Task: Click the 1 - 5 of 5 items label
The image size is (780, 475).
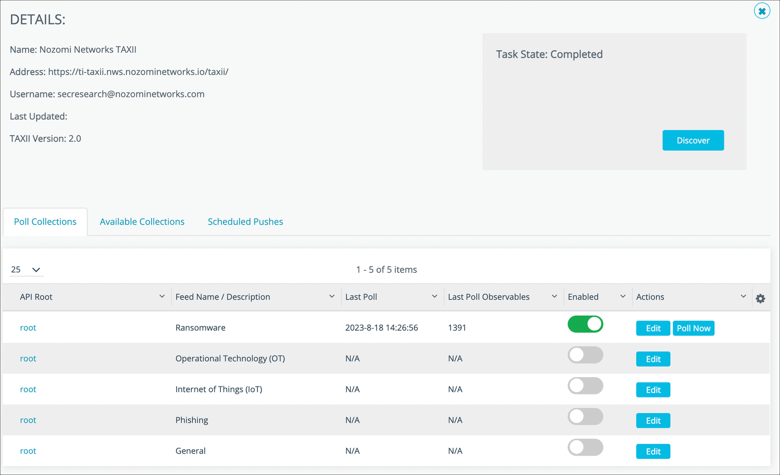Action: coord(387,269)
